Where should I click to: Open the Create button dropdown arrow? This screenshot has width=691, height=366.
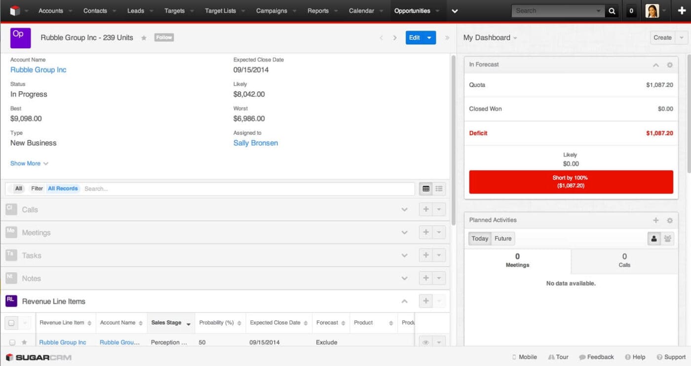(682, 37)
